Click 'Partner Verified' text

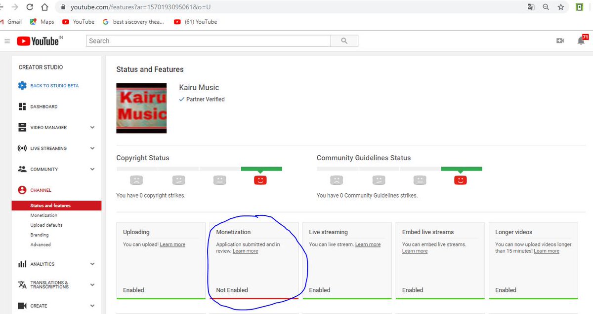click(x=205, y=100)
